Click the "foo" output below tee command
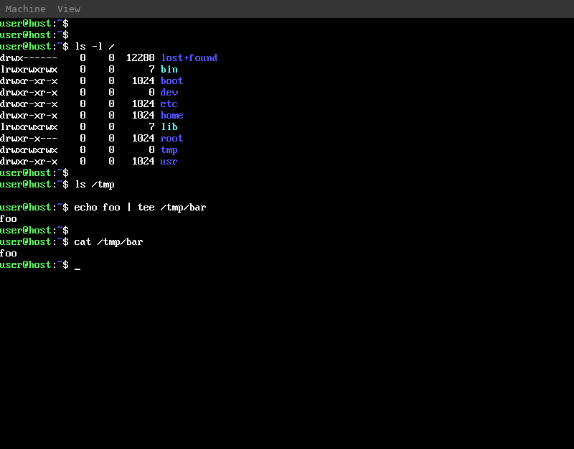 9,219
